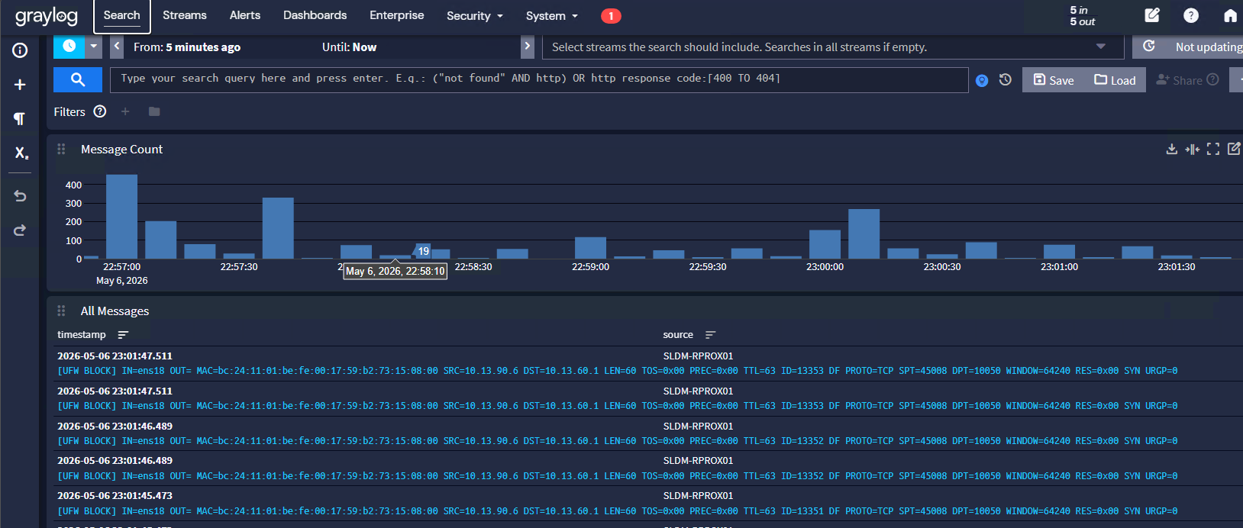The image size is (1243, 528).
Task: Run the search with magnifier button
Action: pyautogui.click(x=78, y=79)
